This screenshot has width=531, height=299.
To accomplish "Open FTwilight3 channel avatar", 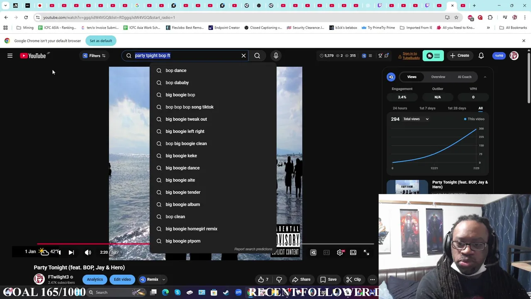I will pyautogui.click(x=39, y=279).
